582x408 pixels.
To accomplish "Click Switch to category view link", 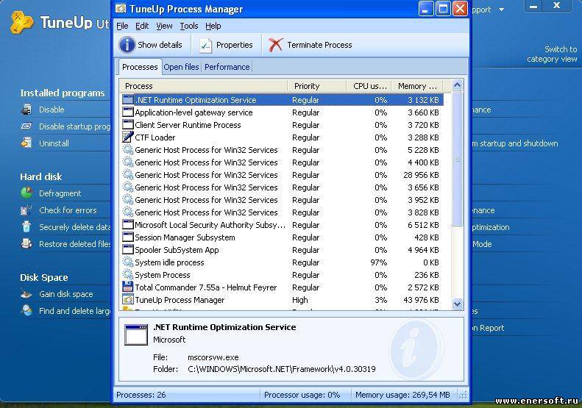I will (552, 54).
